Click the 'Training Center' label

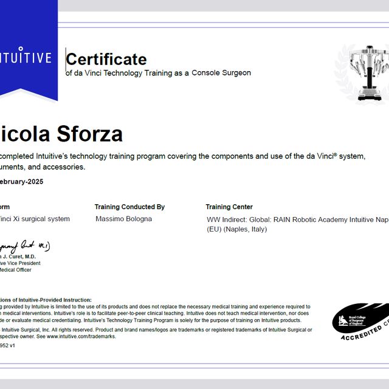(229, 207)
